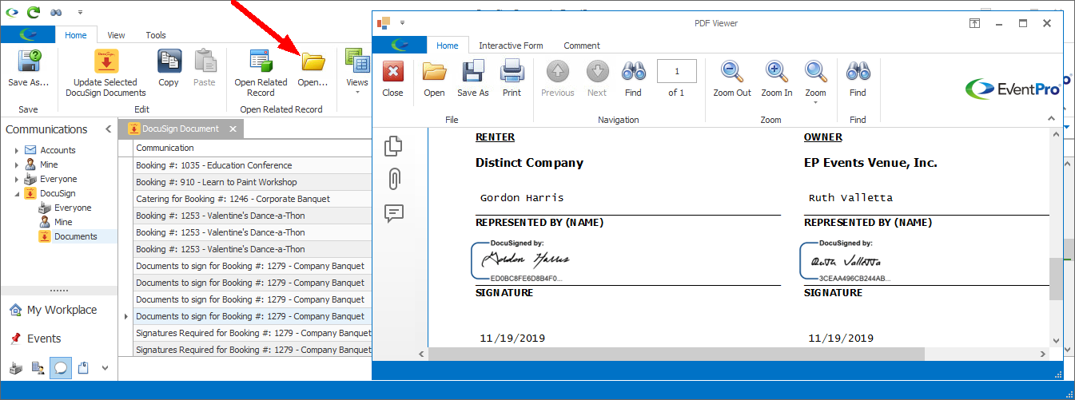Image resolution: width=1075 pixels, height=400 pixels.
Task: Open the blue EventPro application menu button
Action: (27, 35)
